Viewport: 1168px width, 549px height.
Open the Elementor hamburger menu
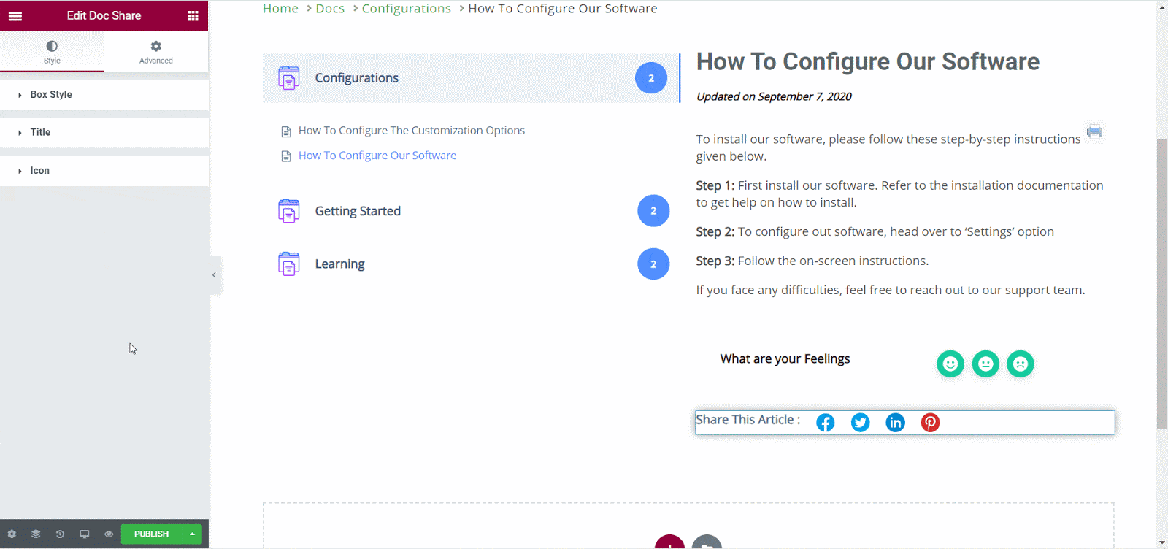click(x=15, y=16)
